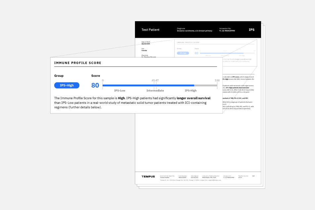Click the IPS-Low label under the score bar

119,91
